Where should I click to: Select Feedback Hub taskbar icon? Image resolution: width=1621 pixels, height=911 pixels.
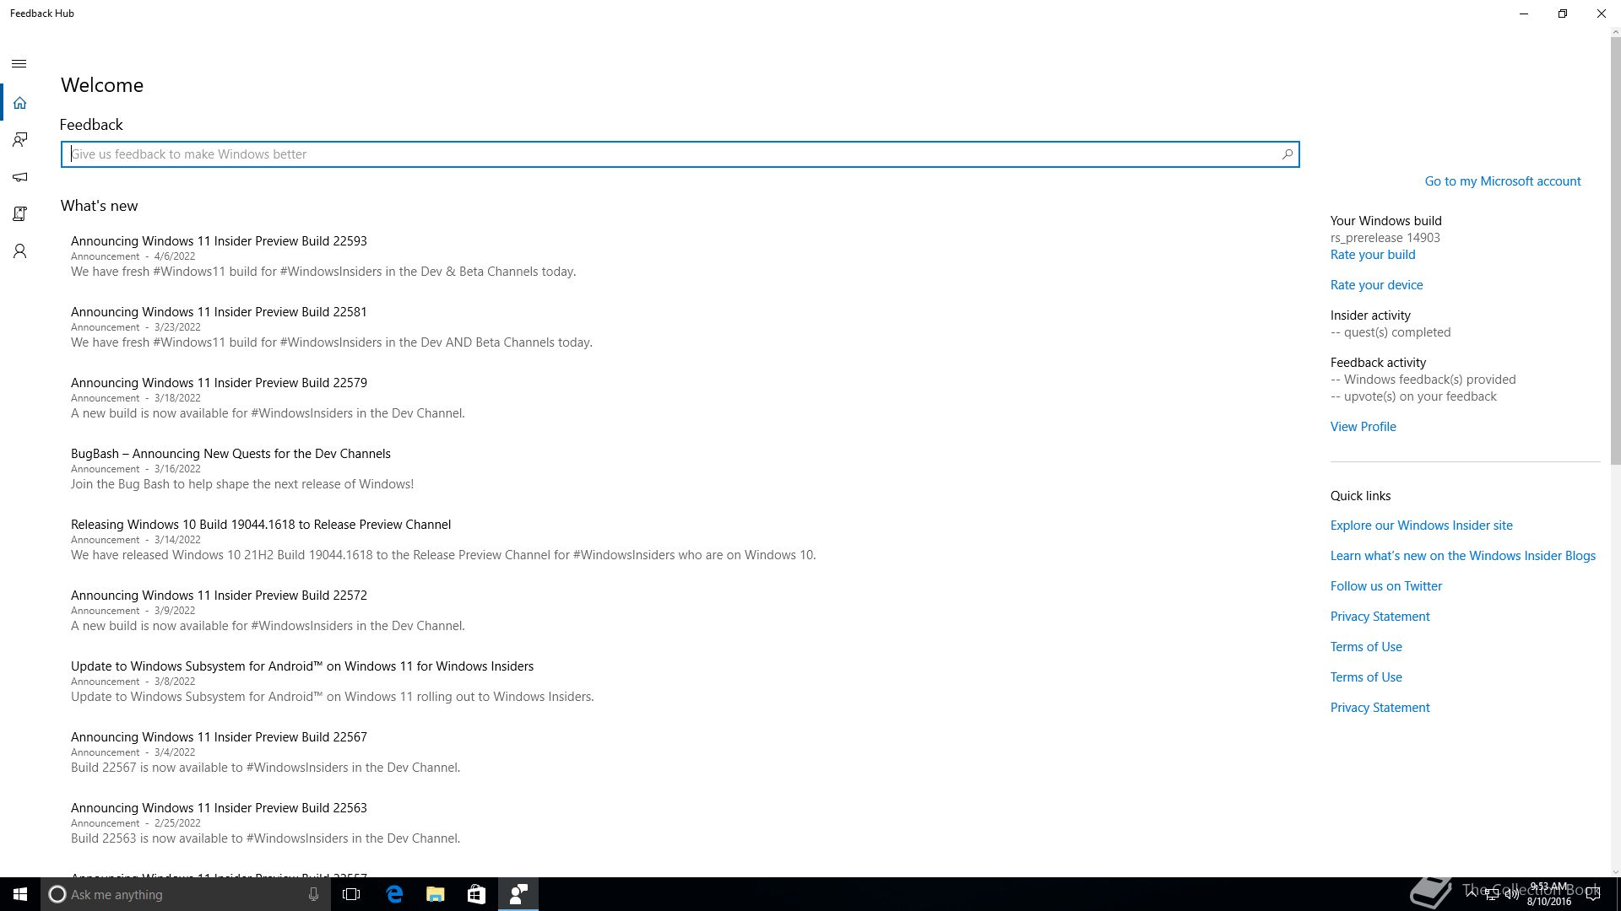[518, 894]
